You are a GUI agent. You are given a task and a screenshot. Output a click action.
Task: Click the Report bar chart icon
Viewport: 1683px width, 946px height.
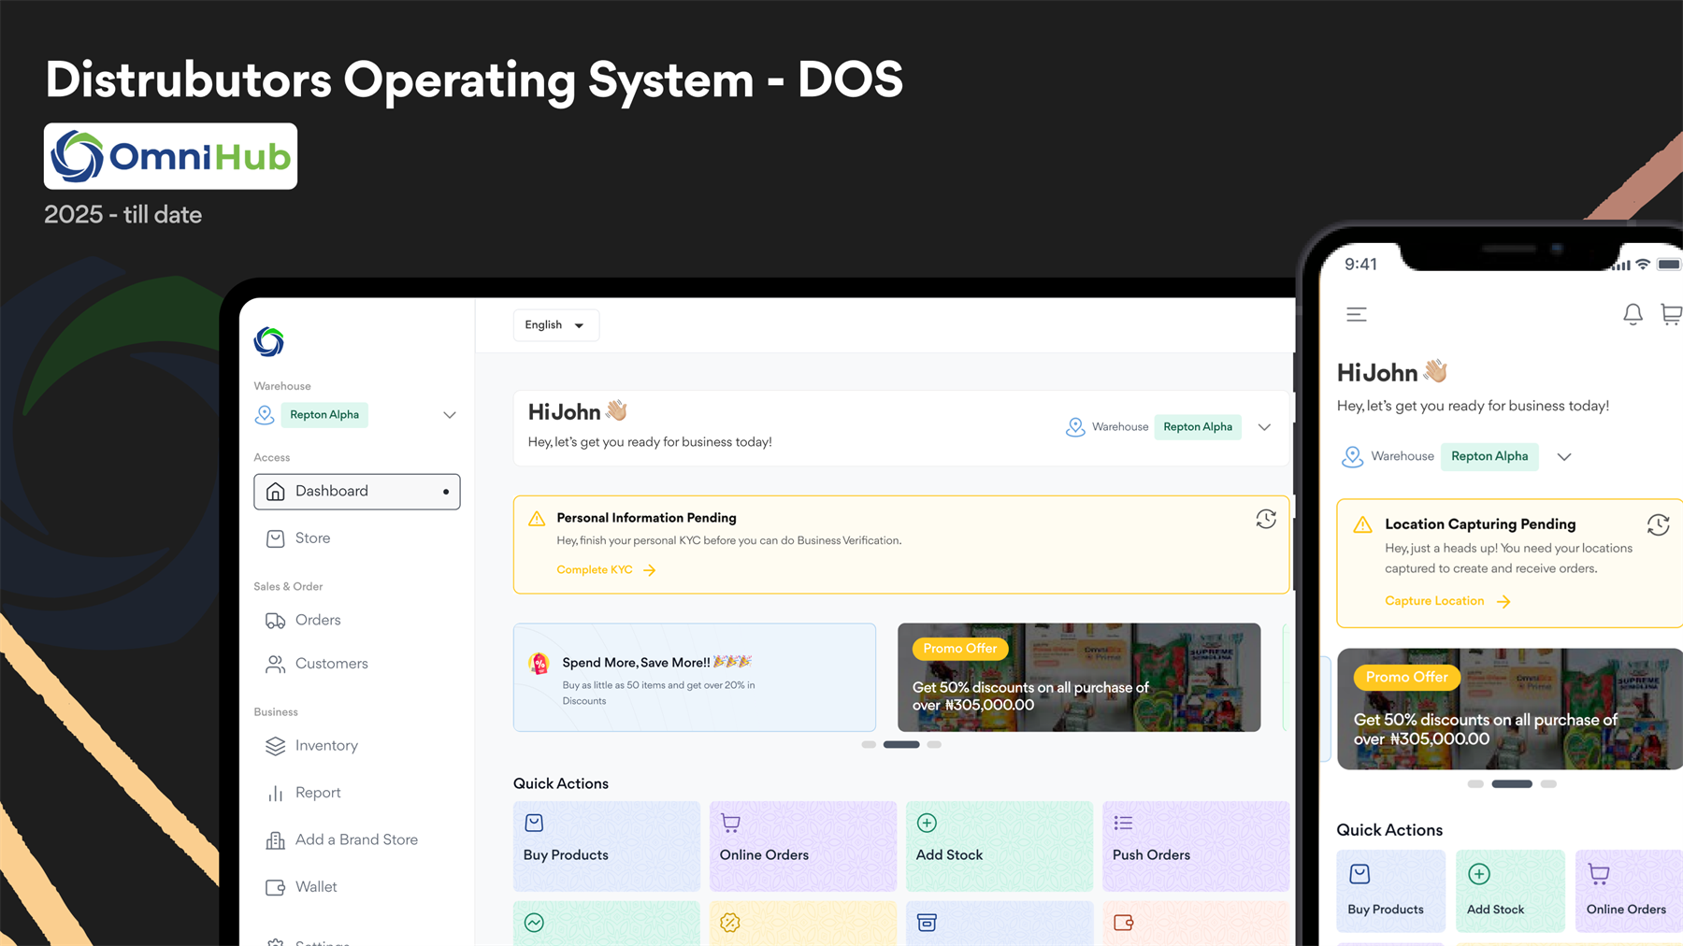[x=275, y=794]
